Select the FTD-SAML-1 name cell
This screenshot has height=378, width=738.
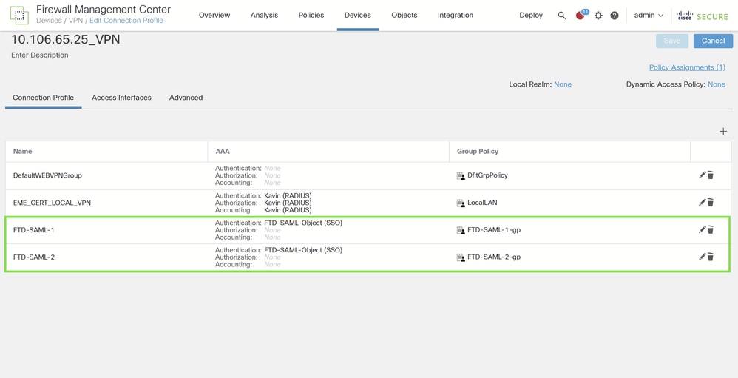(34, 230)
